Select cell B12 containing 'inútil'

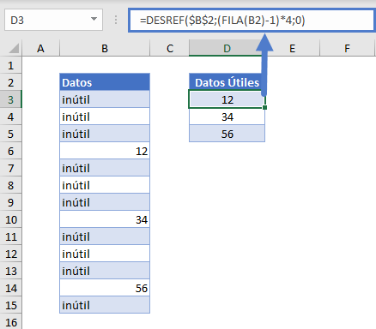pos(105,254)
